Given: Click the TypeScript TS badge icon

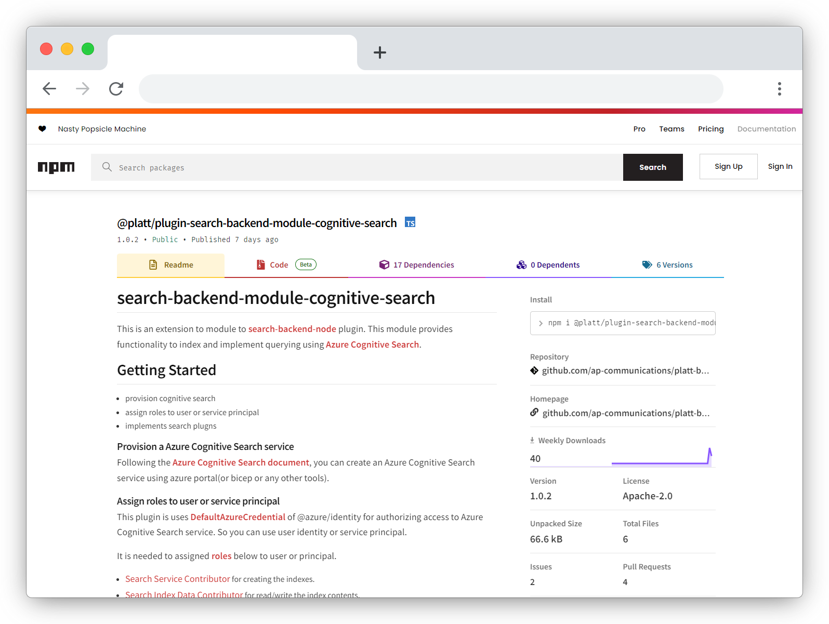Looking at the screenshot, I should (x=410, y=223).
